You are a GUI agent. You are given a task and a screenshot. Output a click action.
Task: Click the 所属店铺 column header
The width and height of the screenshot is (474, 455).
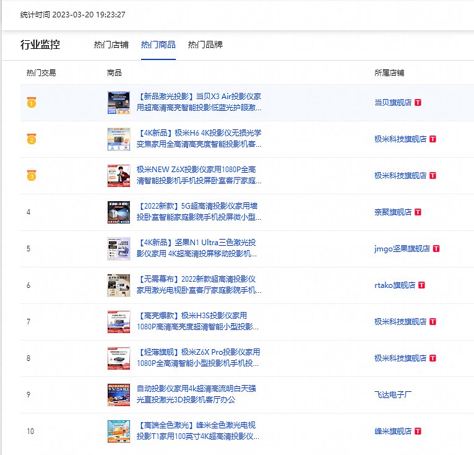[x=389, y=73]
